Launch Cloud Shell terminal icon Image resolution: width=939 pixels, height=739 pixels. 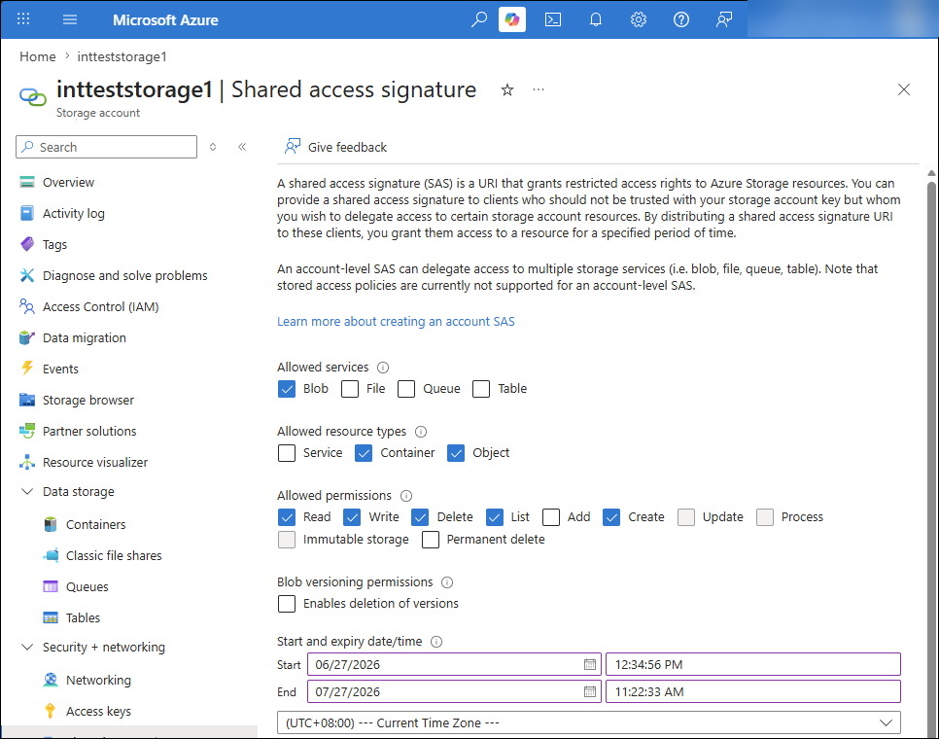tap(553, 19)
